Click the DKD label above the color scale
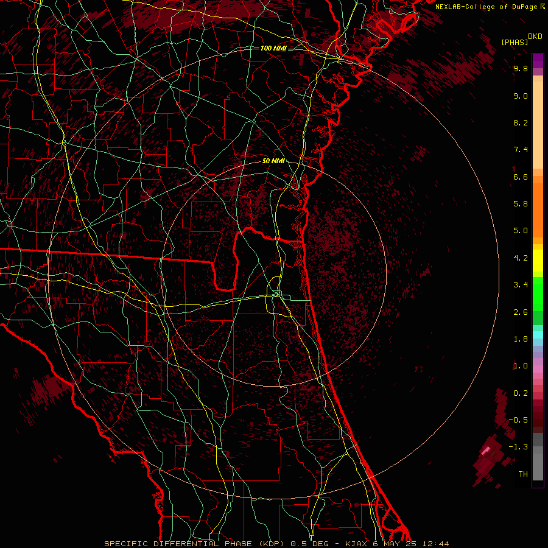This screenshot has height=548, width=548. click(x=535, y=37)
